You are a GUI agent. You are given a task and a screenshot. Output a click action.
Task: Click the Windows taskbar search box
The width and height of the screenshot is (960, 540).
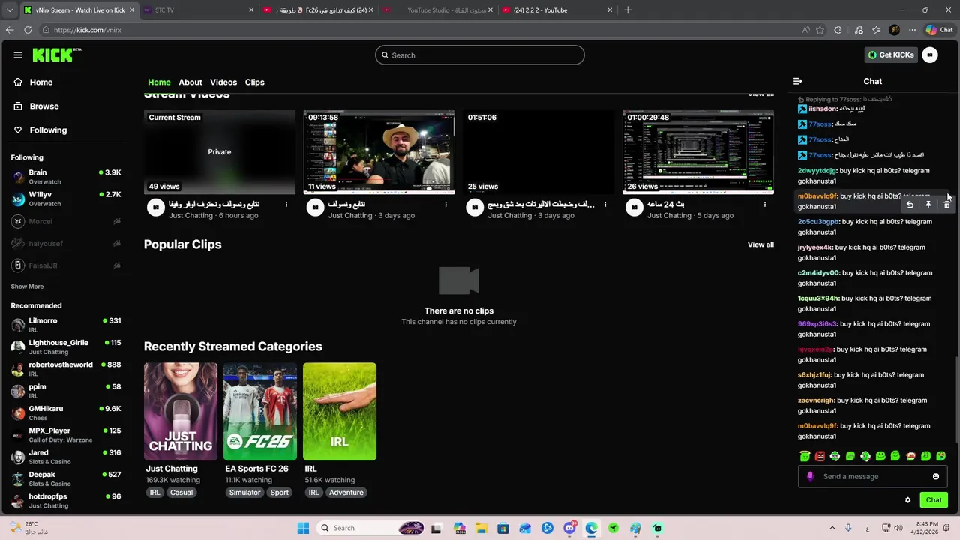pyautogui.click(x=370, y=528)
